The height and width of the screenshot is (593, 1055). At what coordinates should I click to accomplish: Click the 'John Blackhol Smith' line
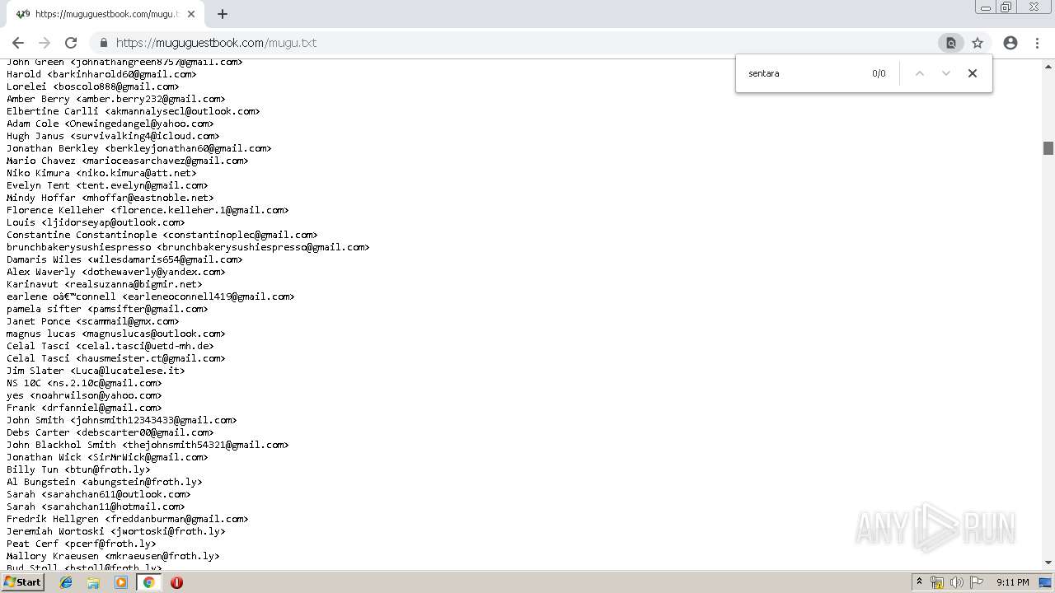(x=148, y=445)
